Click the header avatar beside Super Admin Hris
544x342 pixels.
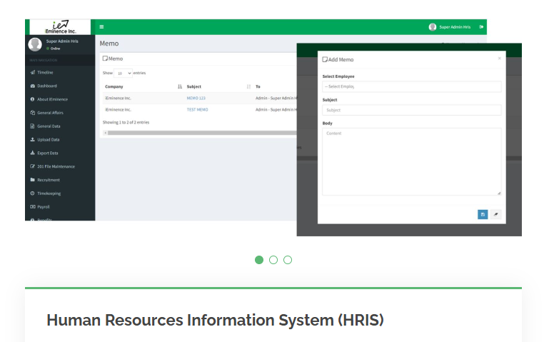(x=433, y=26)
